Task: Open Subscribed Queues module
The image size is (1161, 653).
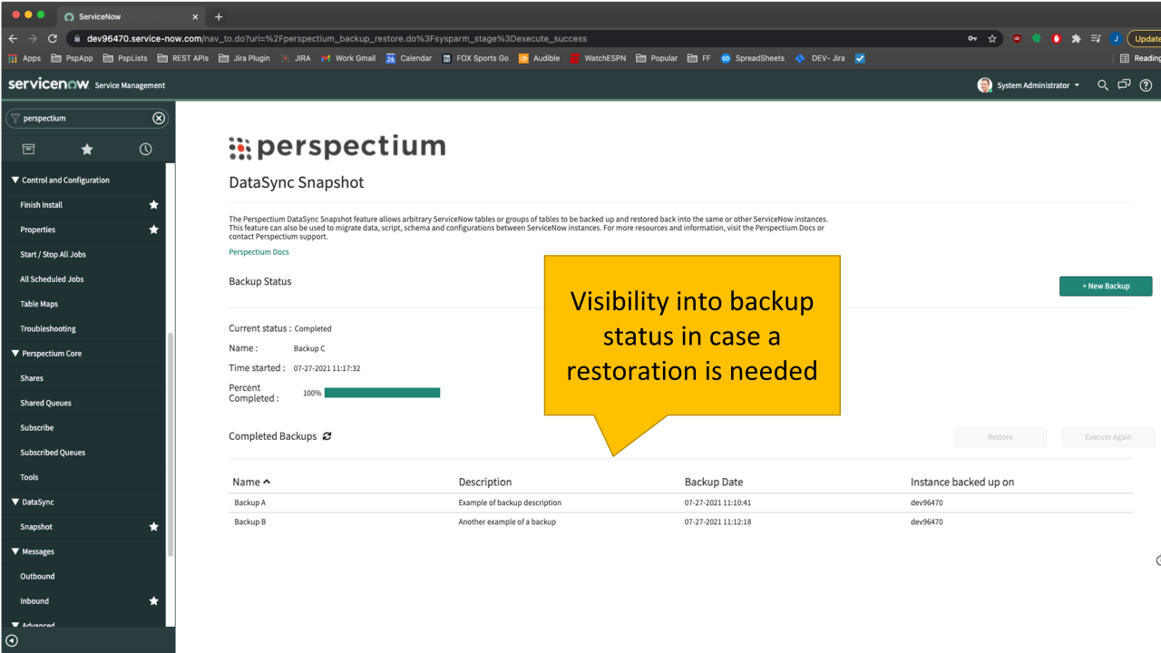Action: point(53,453)
